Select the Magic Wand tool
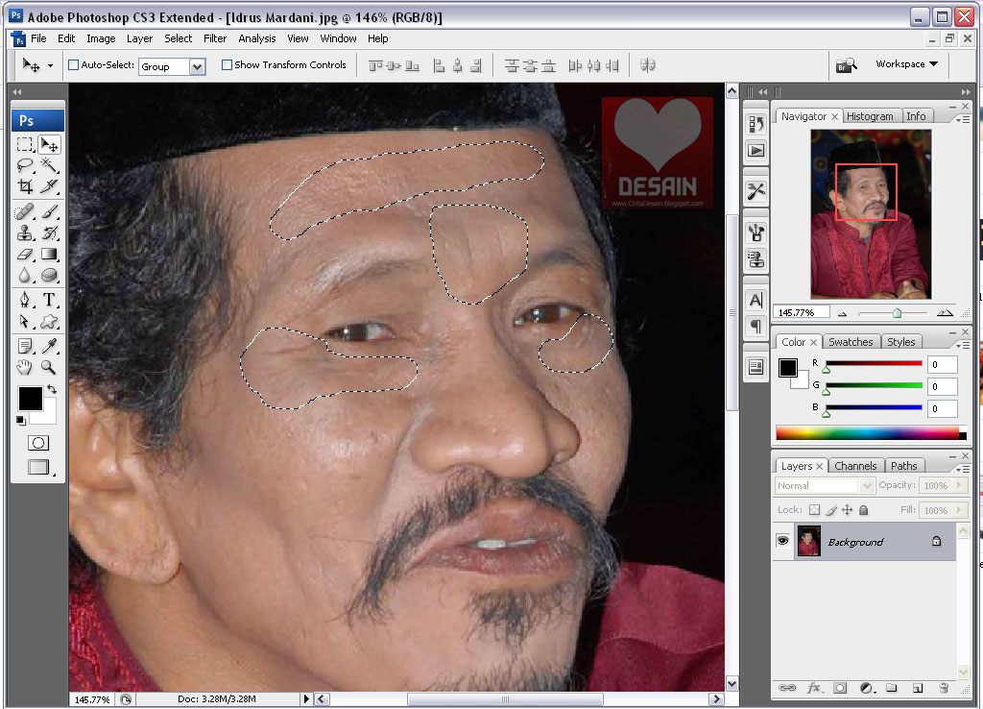The height and width of the screenshot is (709, 983). pyautogui.click(x=49, y=165)
